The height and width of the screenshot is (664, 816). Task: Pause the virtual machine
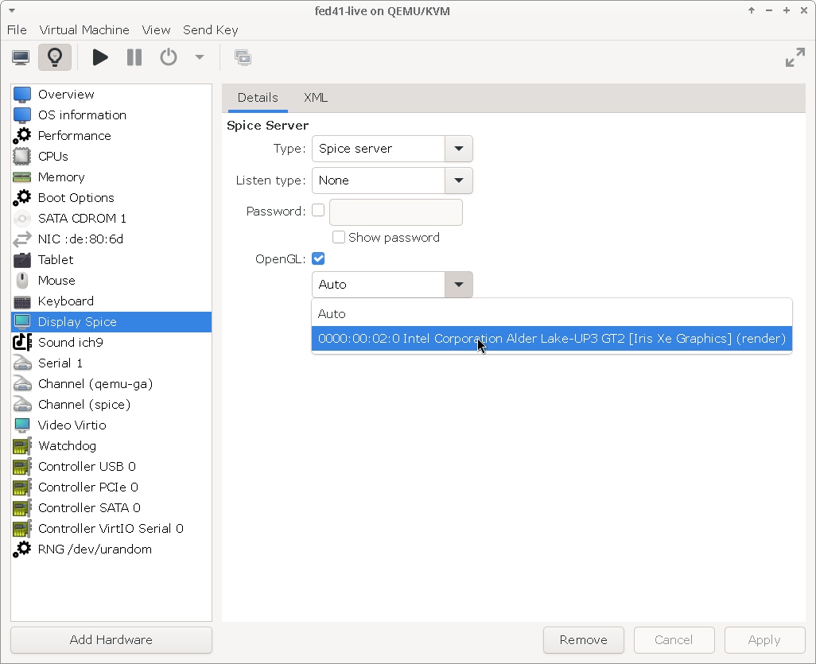[x=134, y=57]
